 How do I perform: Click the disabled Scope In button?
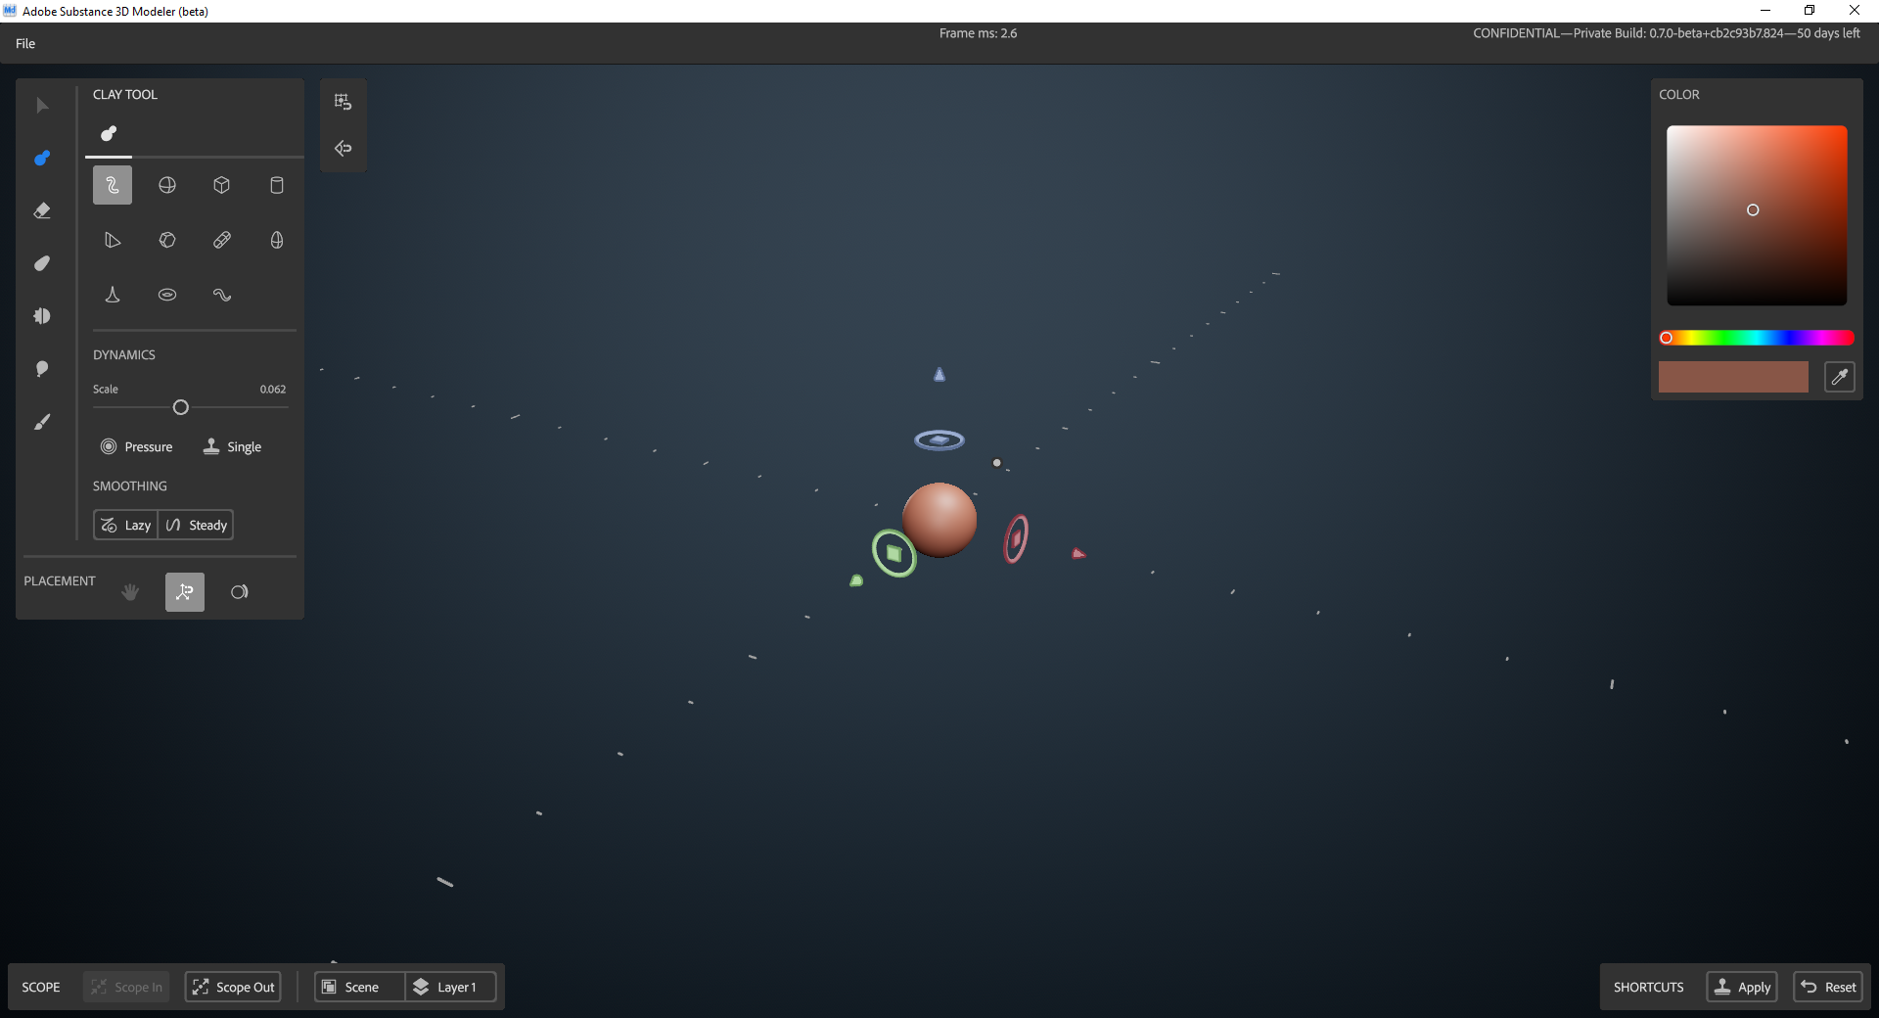point(126,987)
